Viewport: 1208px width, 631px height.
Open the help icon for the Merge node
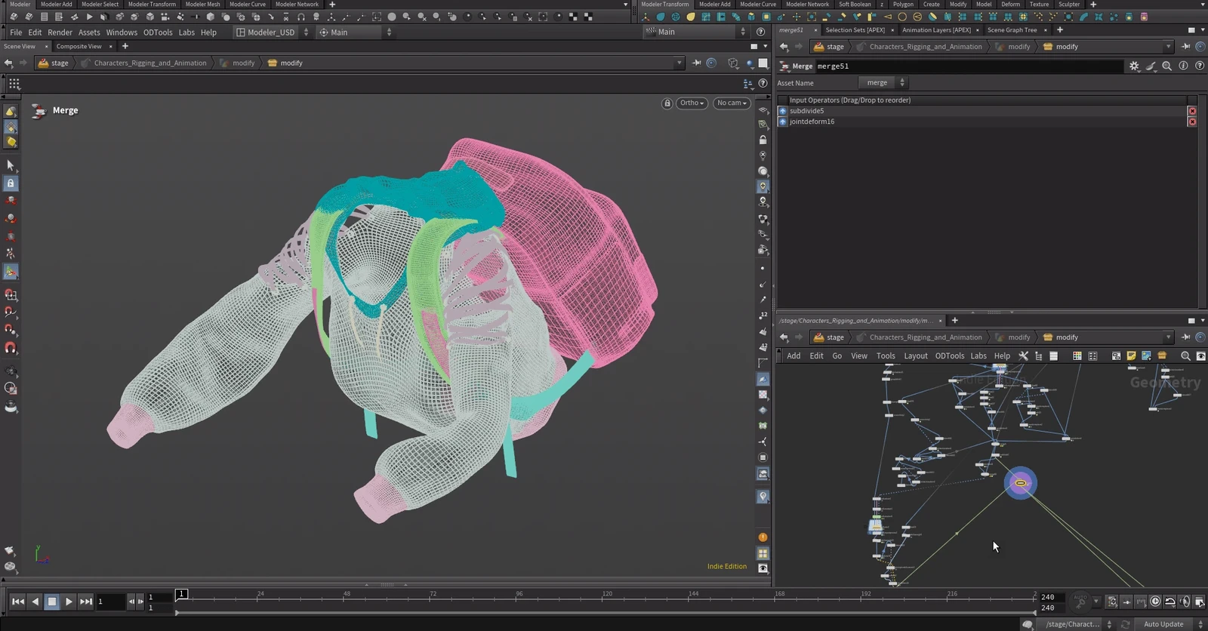[x=1200, y=66]
